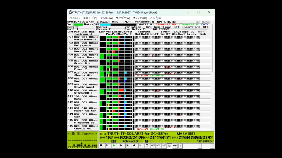282x158 pixels.
Task: Click the TMIDI Canvas spectrum display
Action: point(83,140)
